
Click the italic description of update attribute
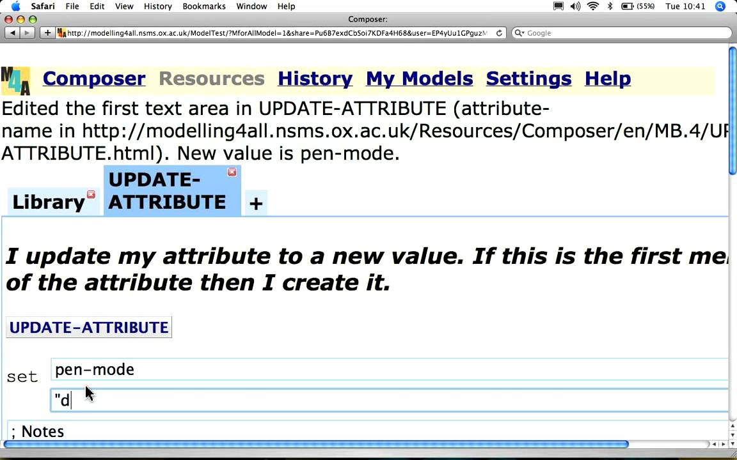pyautogui.click(x=367, y=269)
